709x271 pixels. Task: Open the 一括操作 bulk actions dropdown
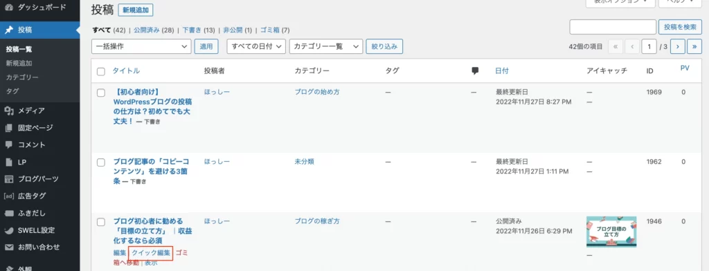[141, 46]
